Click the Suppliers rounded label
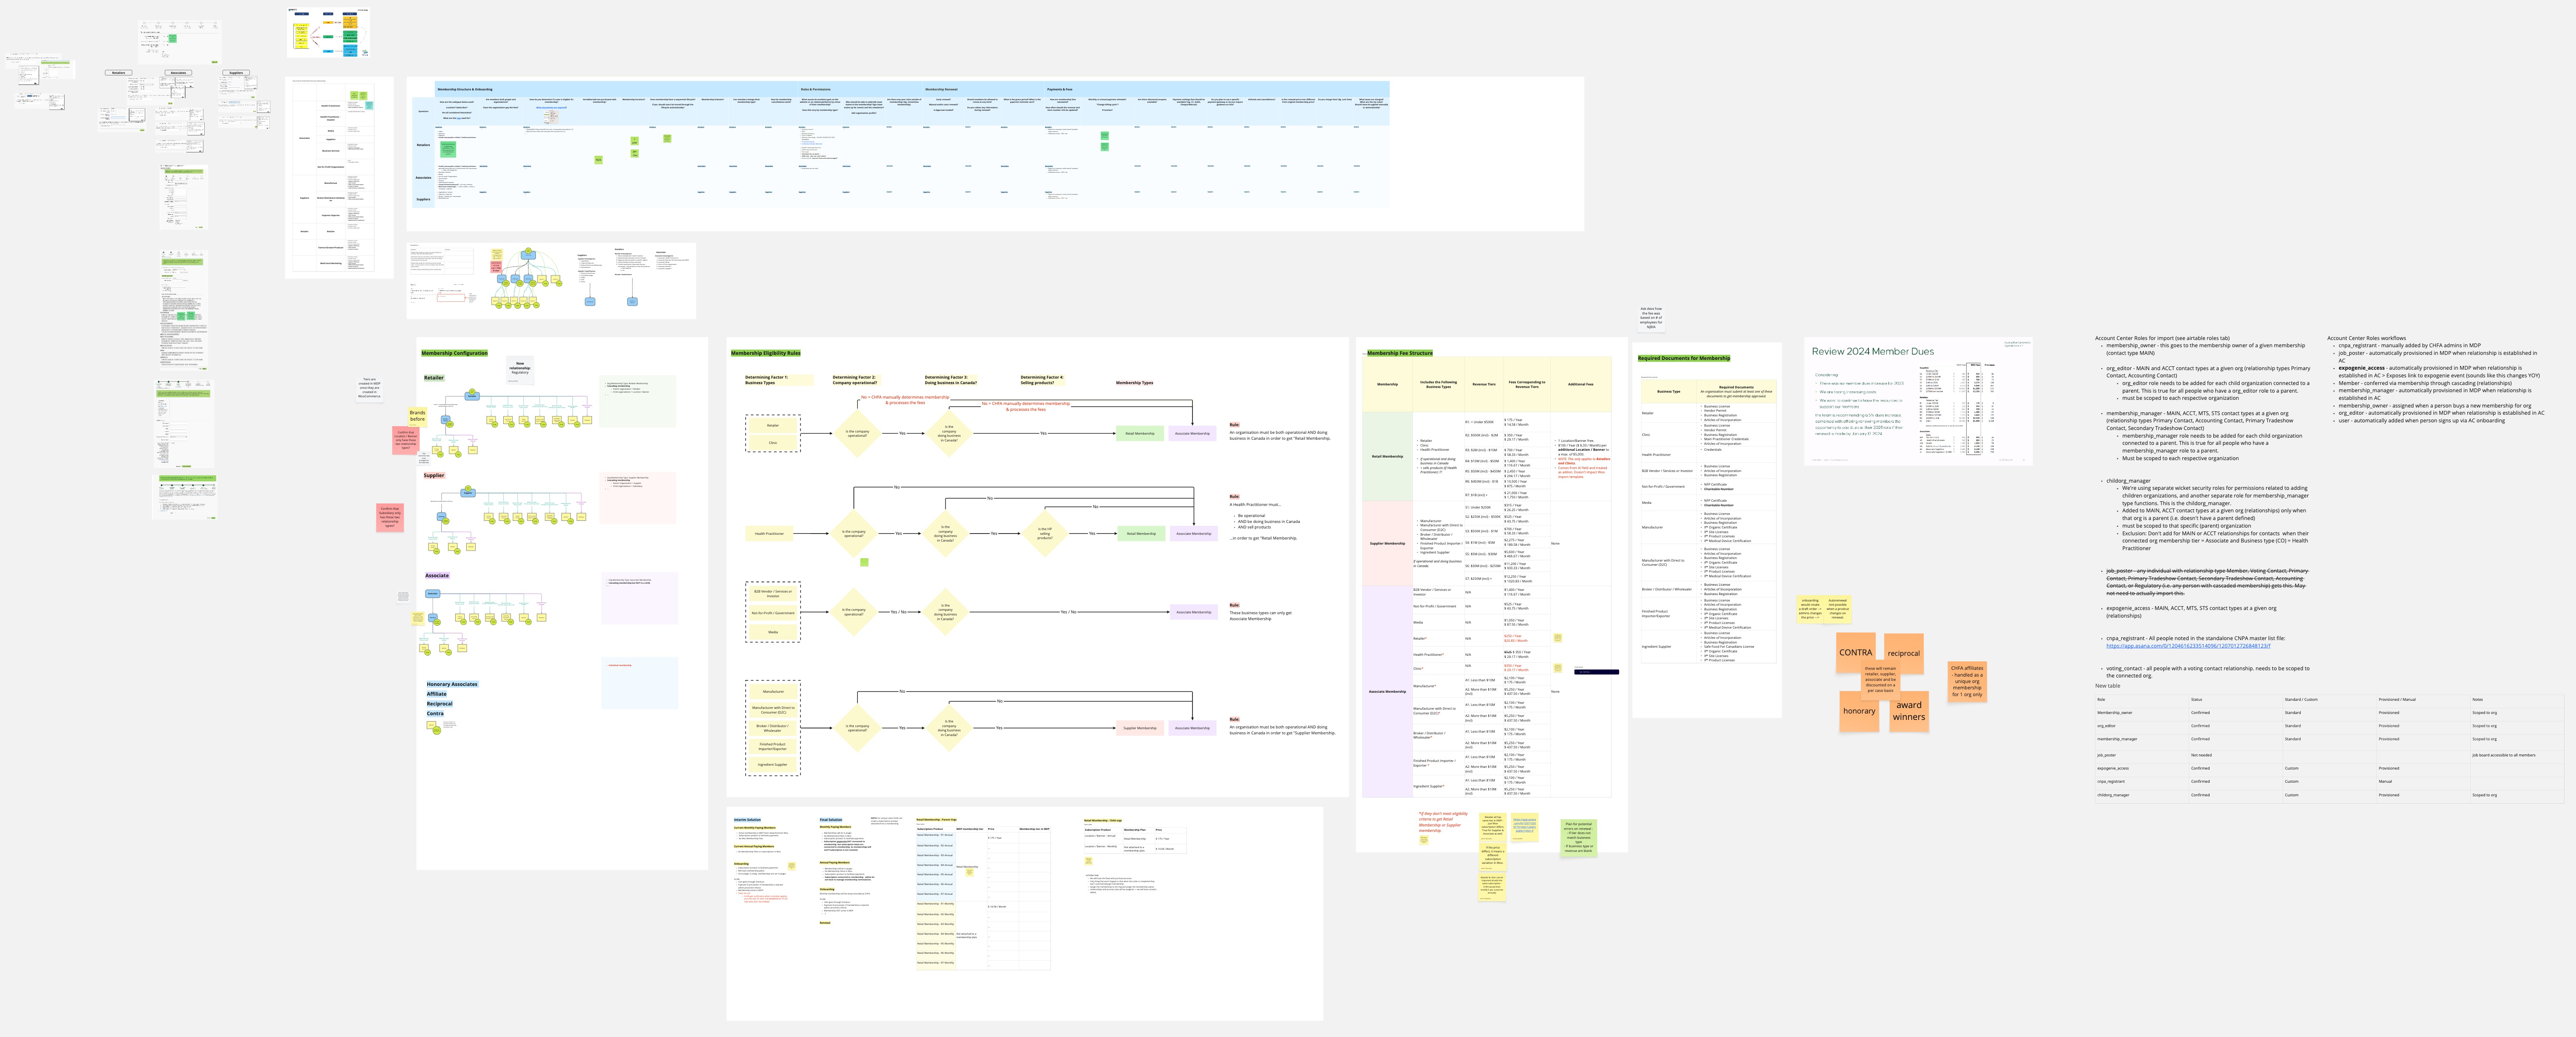Image resolution: width=2576 pixels, height=1037 pixels. (x=236, y=73)
